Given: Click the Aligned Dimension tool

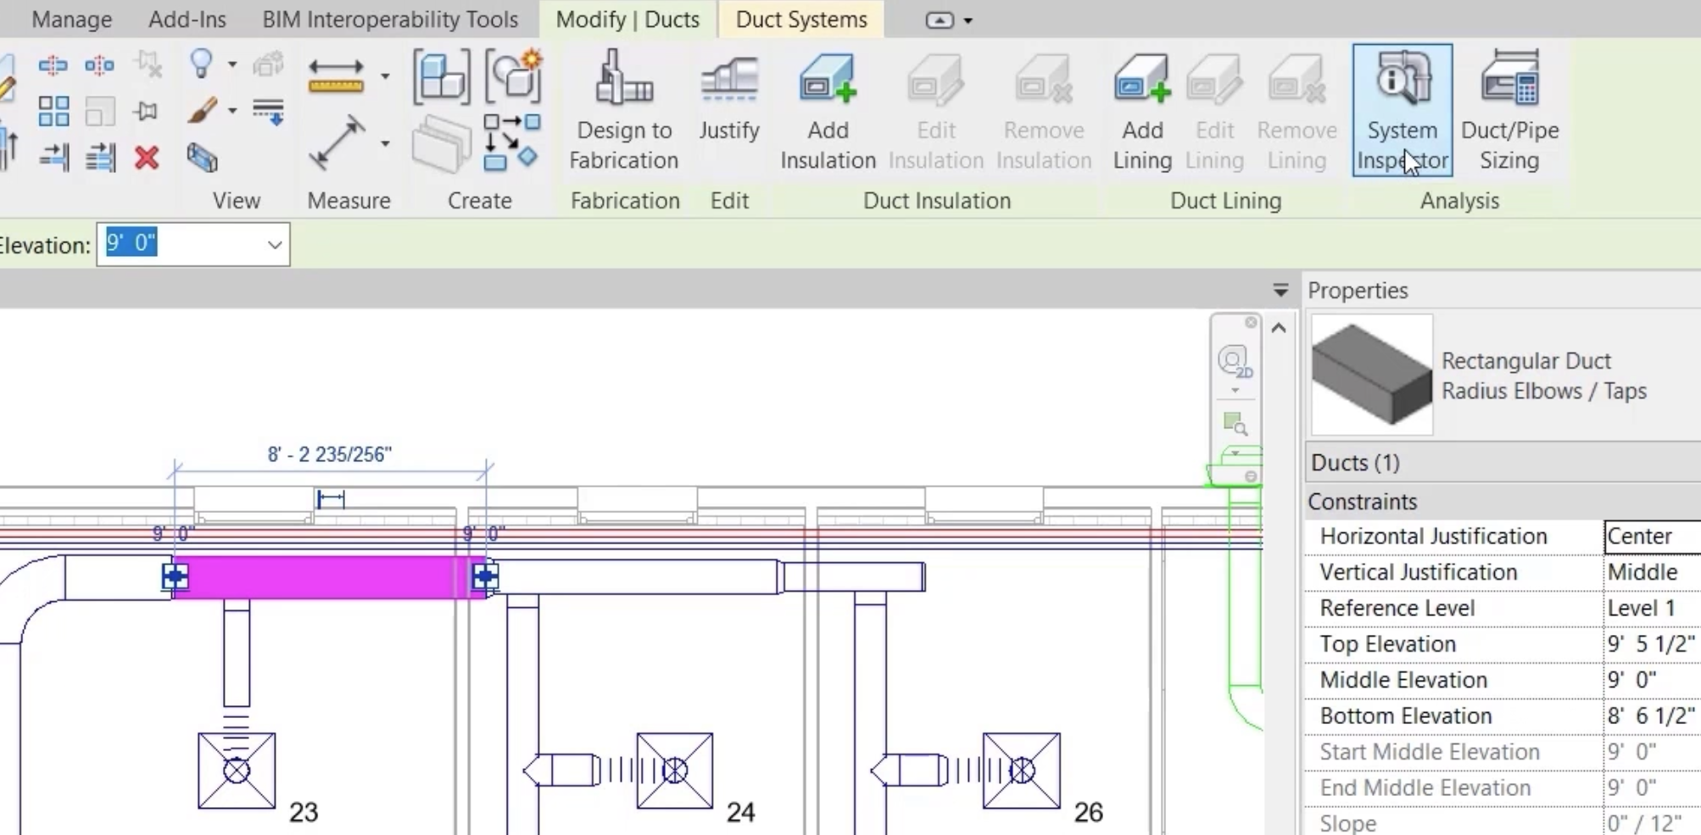Looking at the screenshot, I should (x=337, y=142).
